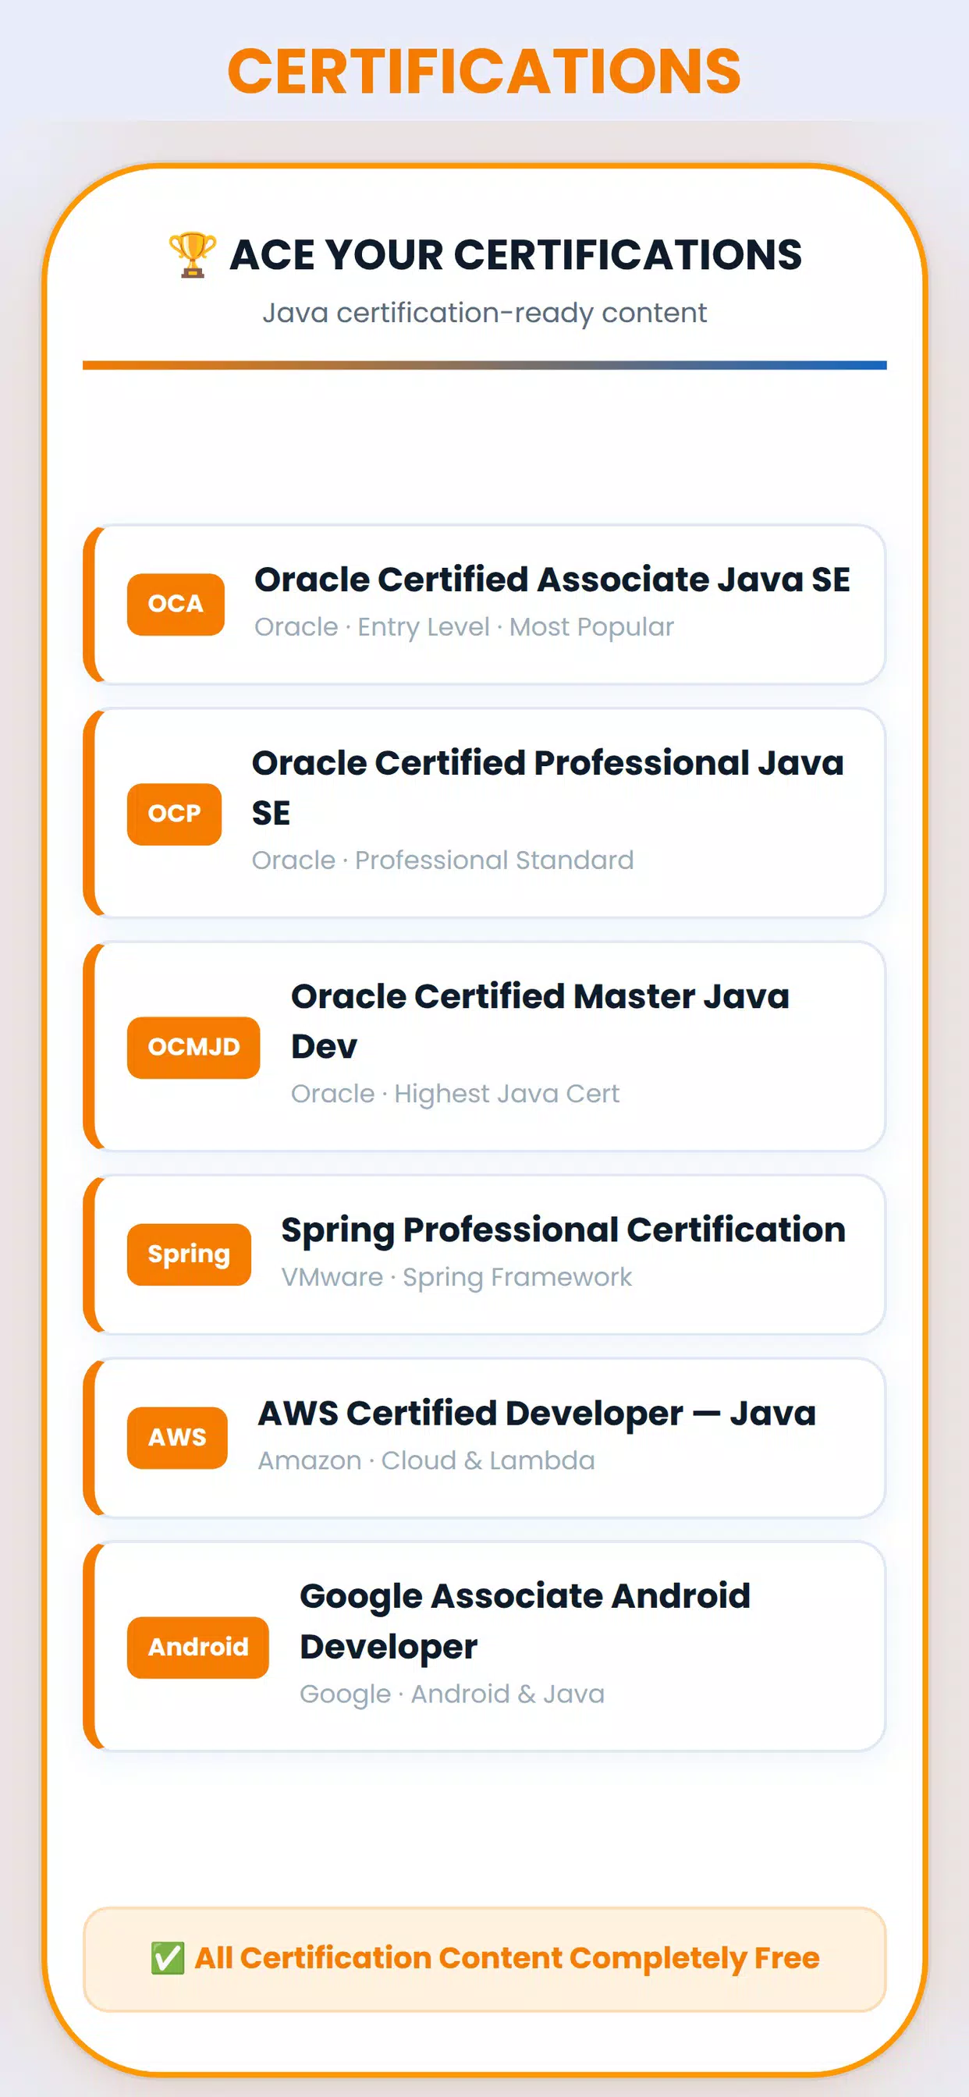Click Oracle · Entry Level · Most Popular text

click(x=464, y=626)
